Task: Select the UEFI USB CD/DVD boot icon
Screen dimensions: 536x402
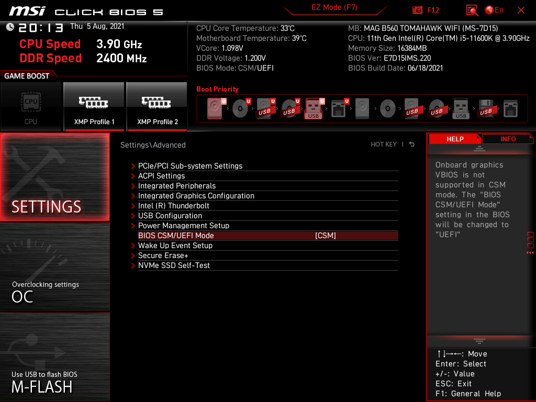Action: pyautogui.click(x=290, y=108)
